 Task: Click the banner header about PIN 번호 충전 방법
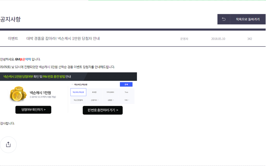(68, 77)
